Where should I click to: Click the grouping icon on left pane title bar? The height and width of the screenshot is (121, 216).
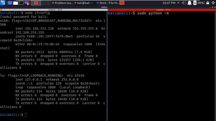tap(1, 10)
